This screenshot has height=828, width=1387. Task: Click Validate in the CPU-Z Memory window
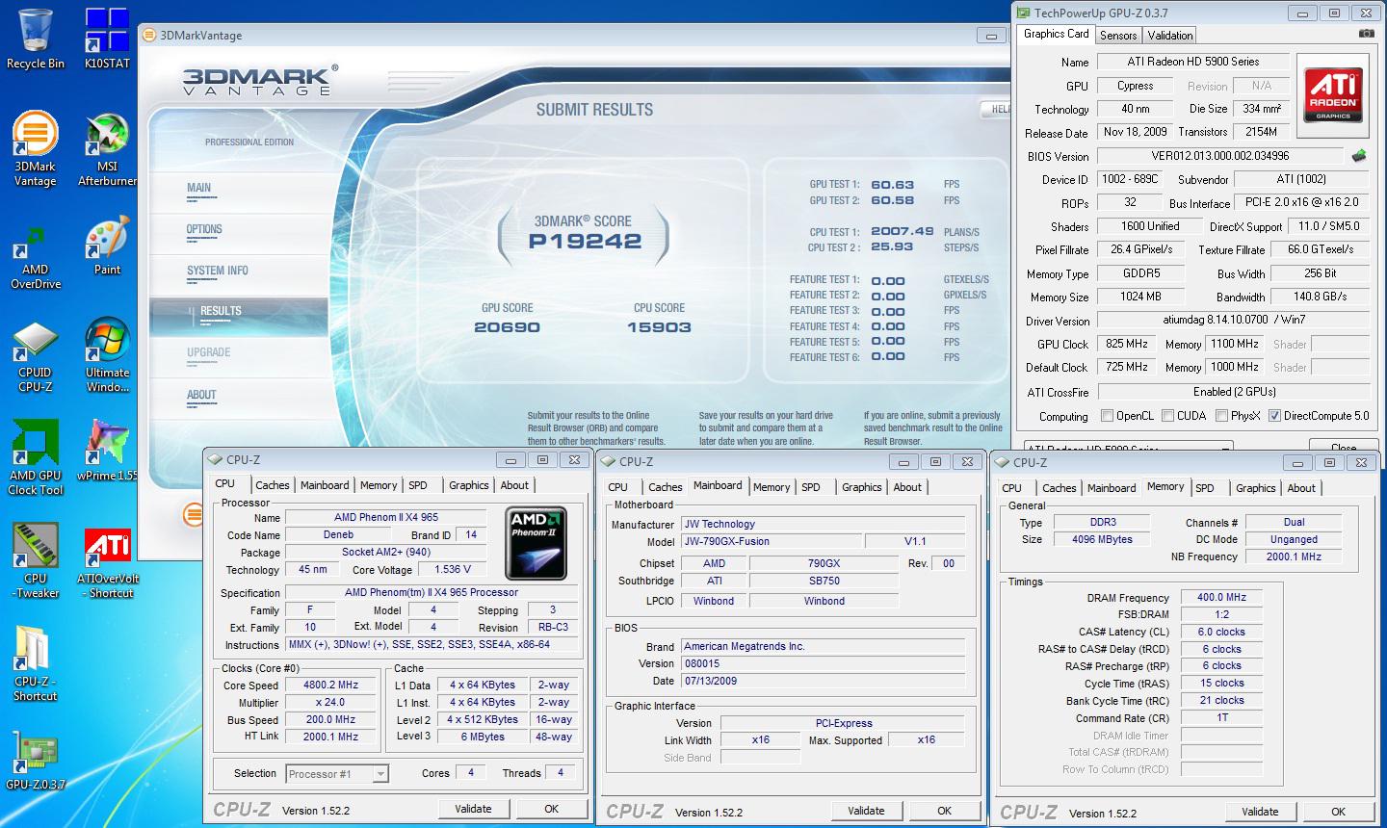[x=1260, y=812]
